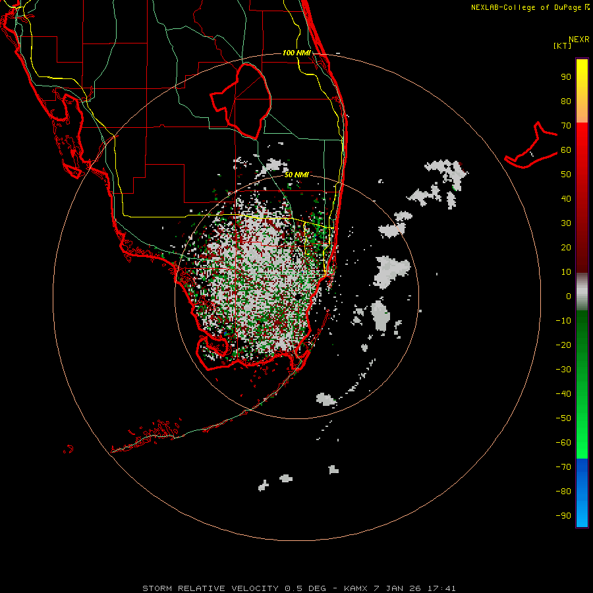Image resolution: width=593 pixels, height=593 pixels.
Task: Click the bright red segment of the color bar
Action: pyautogui.click(x=582, y=137)
